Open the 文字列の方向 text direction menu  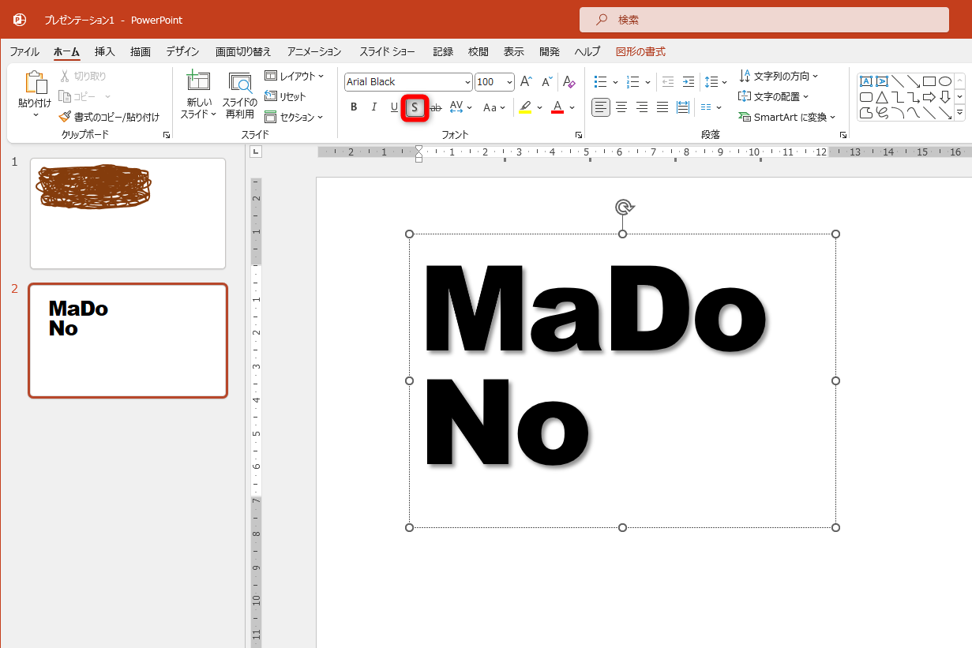pyautogui.click(x=779, y=76)
